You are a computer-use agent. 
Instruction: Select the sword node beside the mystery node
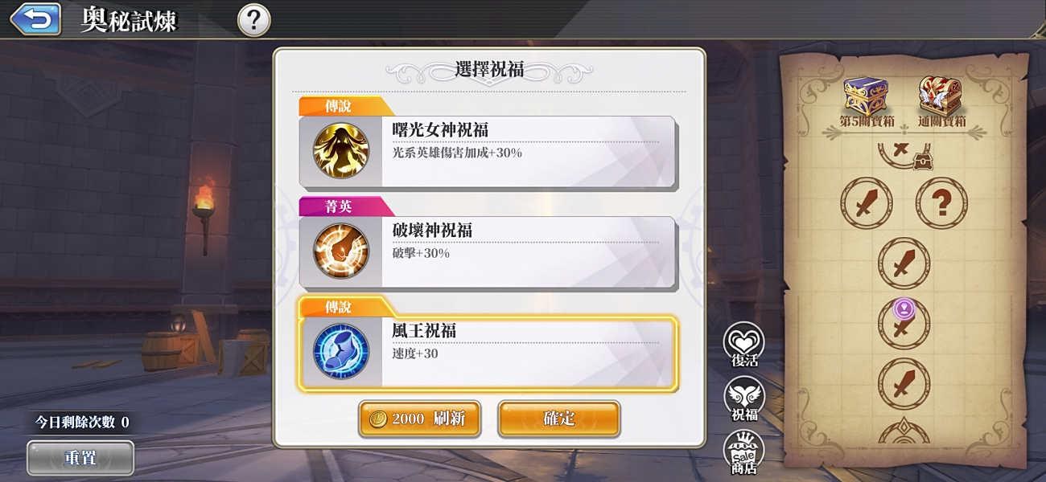(x=867, y=203)
